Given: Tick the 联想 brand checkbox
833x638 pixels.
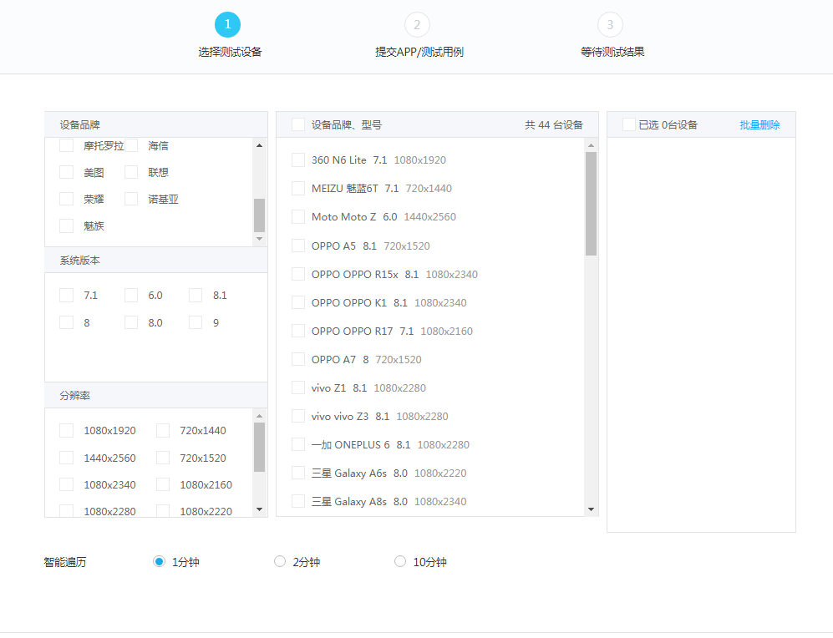Looking at the screenshot, I should 131,172.
